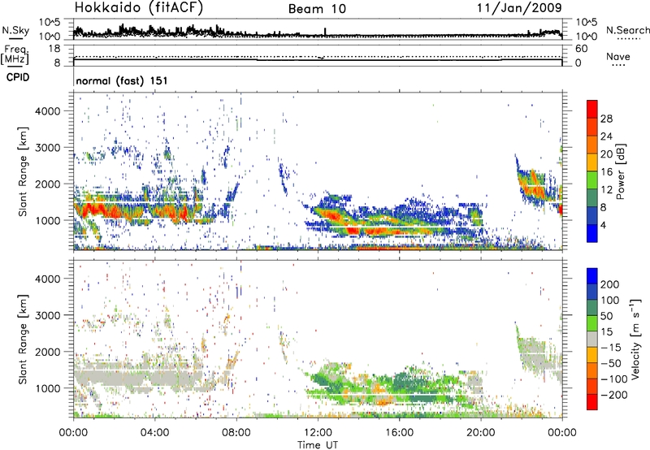Click the '18' frequency axis tick label
This screenshot has width=650, height=450.
pos(54,49)
